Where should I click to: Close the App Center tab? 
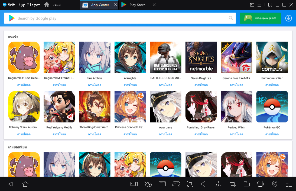tap(116, 5)
